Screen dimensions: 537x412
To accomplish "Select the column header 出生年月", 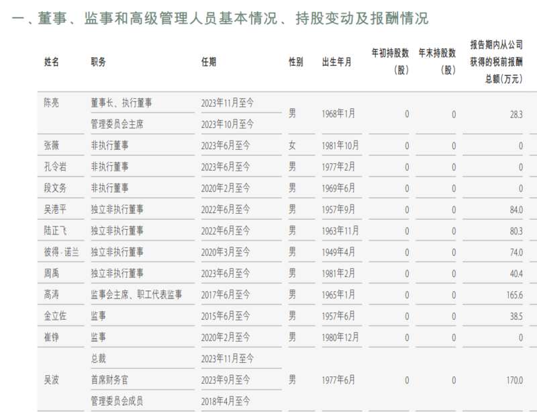I will click(x=337, y=62).
